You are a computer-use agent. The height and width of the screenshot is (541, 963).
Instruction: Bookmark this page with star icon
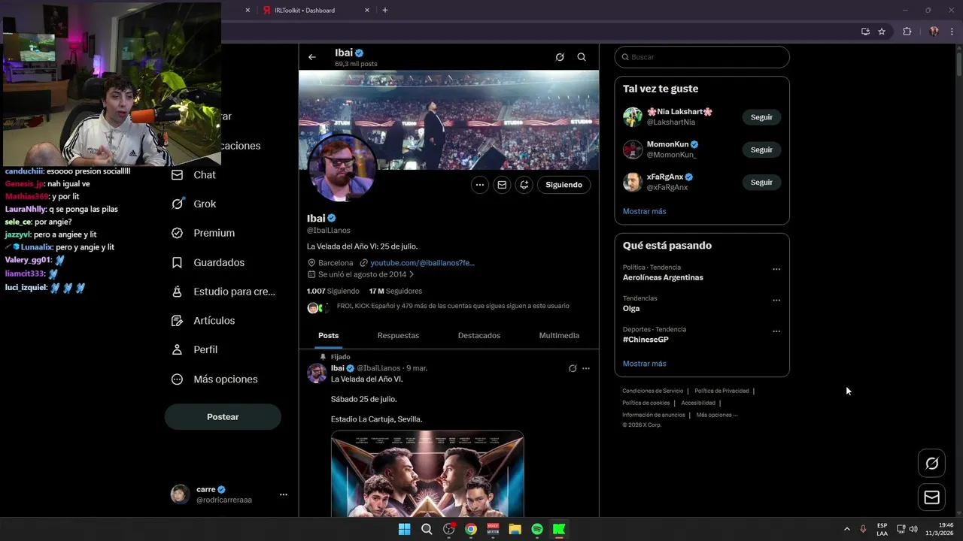tap(882, 32)
